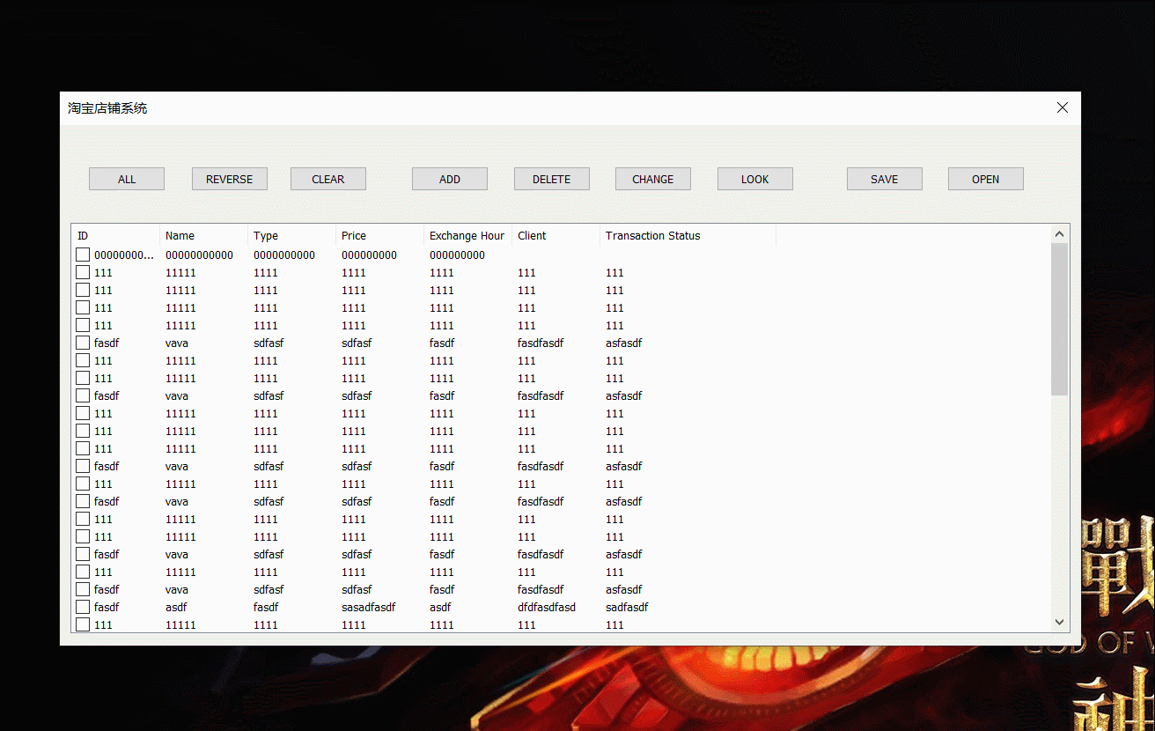The width and height of the screenshot is (1155, 731).
Task: Click the 0000000000 cell in Type column
Action: pos(284,255)
